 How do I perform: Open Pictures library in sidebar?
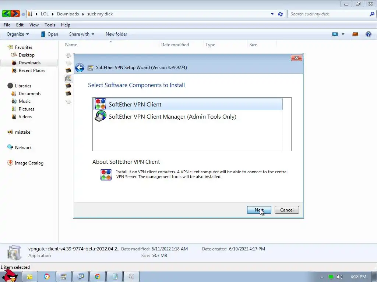click(27, 109)
